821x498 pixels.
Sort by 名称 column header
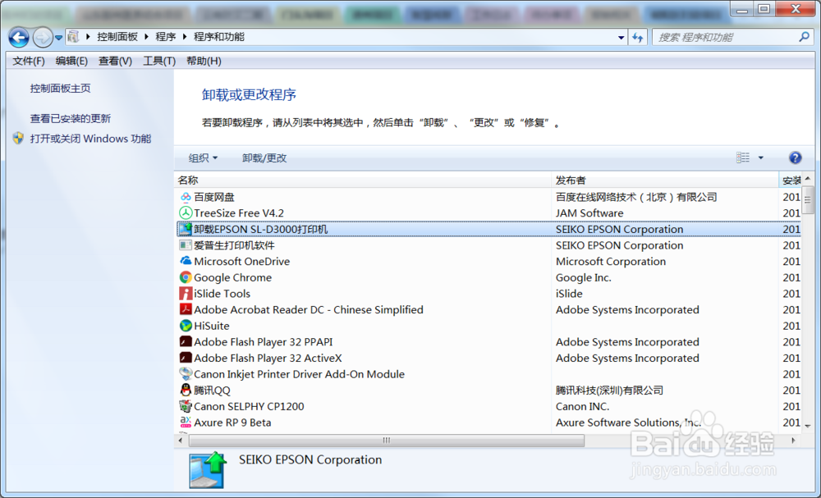[363, 180]
